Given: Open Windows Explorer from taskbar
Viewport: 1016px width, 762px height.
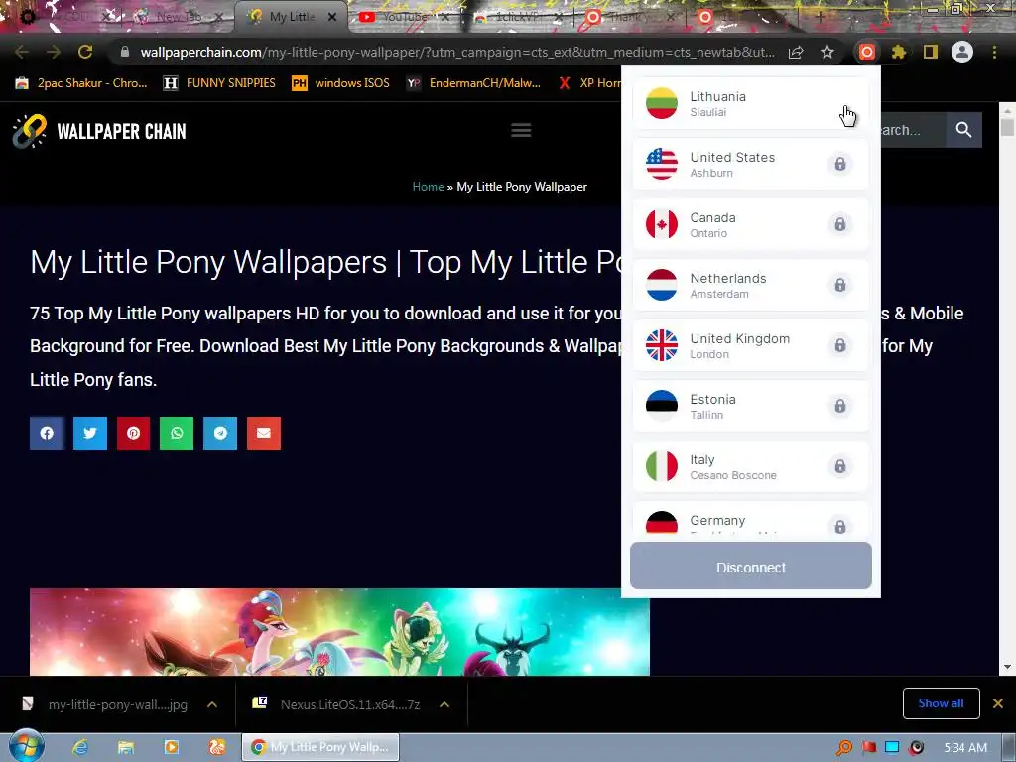Looking at the screenshot, I should 126,747.
